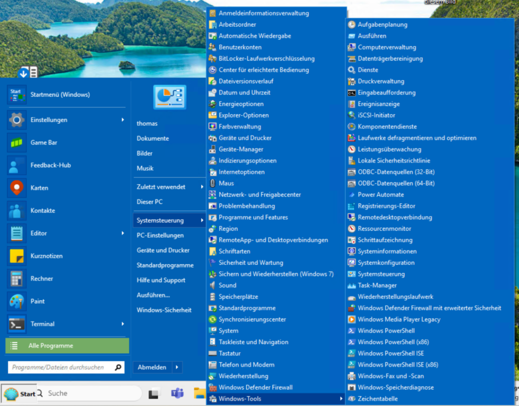This screenshot has width=519, height=406.
Task: Click the control panel picture at top
Action: (x=170, y=97)
